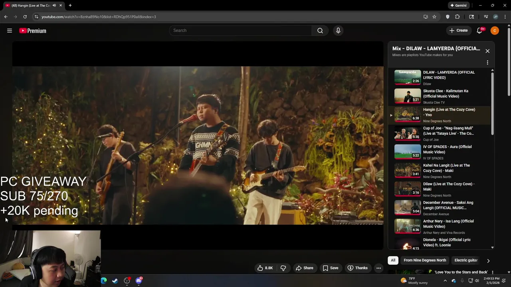Click the browser address bar URL
The width and height of the screenshot is (511, 287).
click(99, 17)
